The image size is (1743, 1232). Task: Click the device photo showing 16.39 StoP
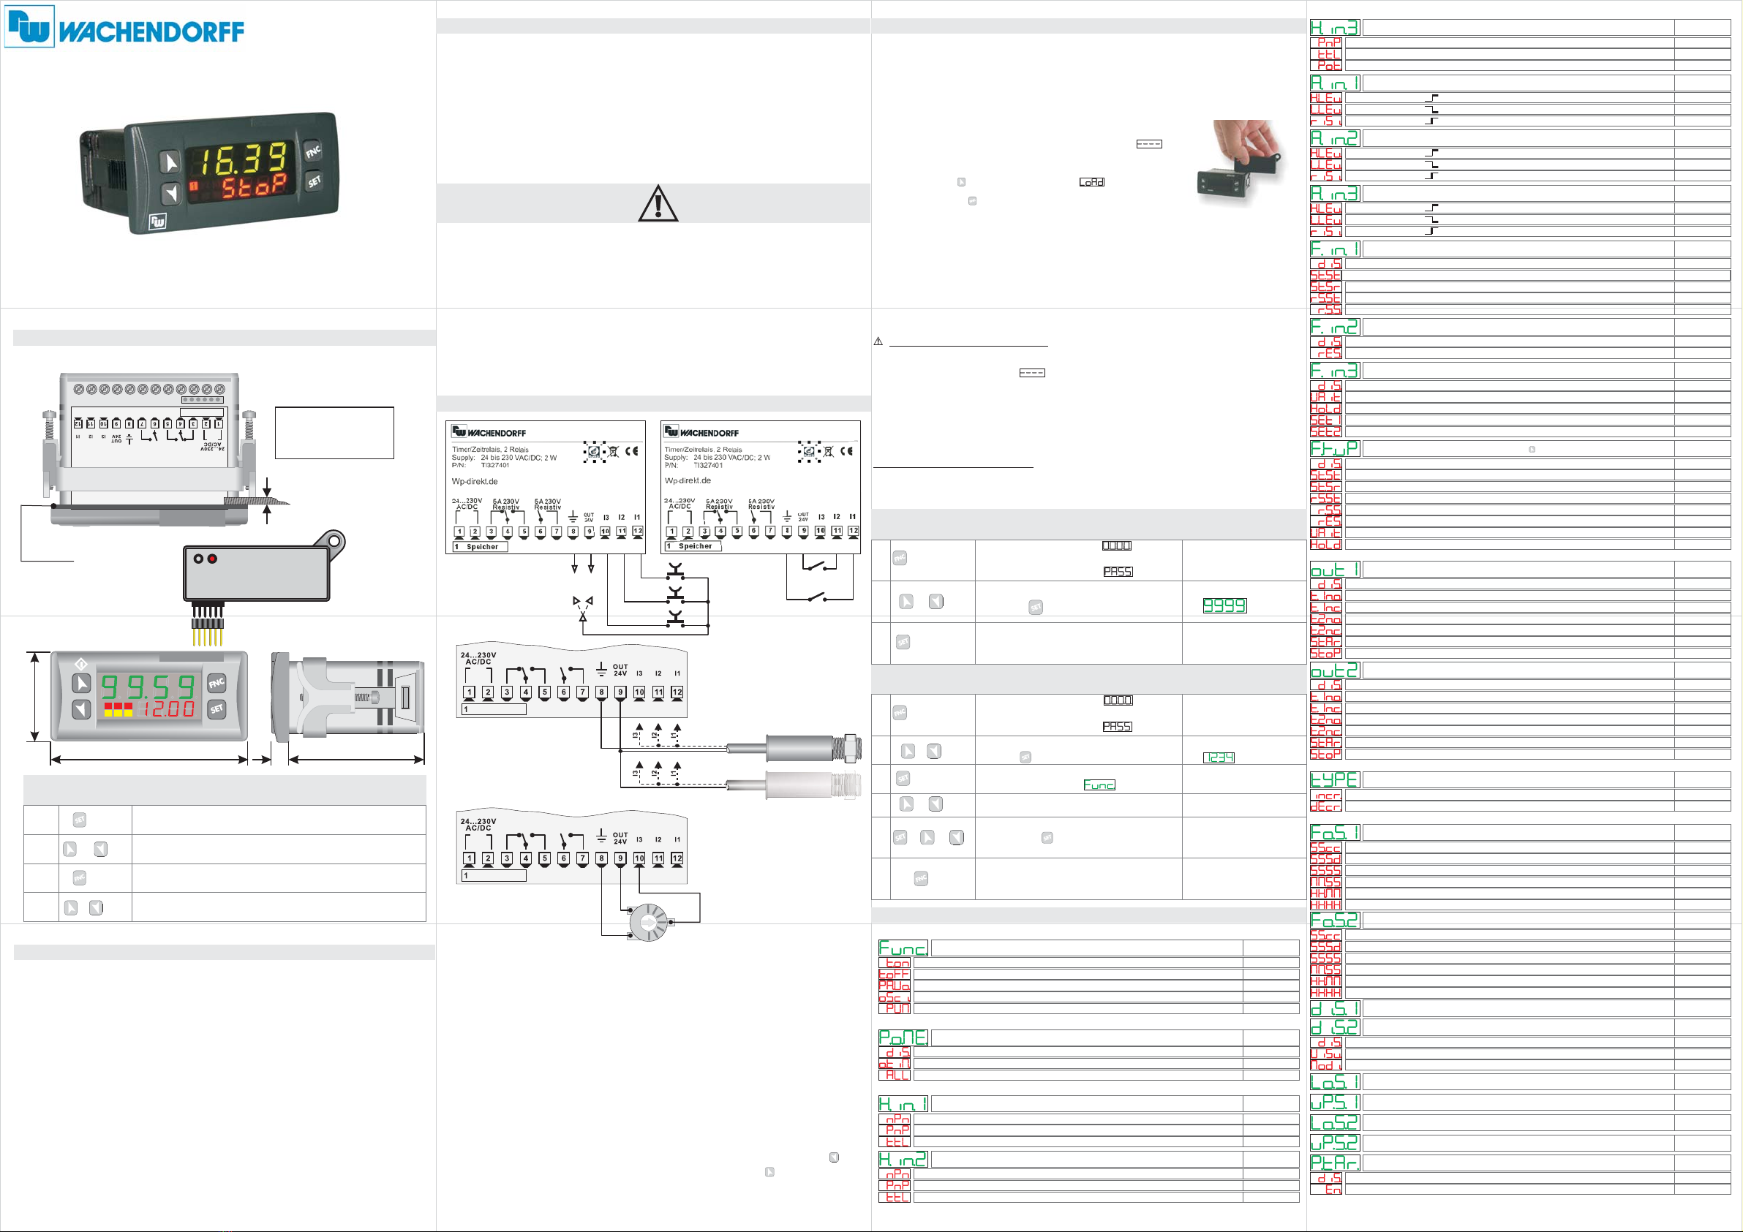pyautogui.click(x=209, y=173)
